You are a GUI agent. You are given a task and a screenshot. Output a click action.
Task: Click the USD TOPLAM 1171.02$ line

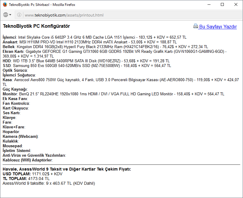tap(33, 174)
